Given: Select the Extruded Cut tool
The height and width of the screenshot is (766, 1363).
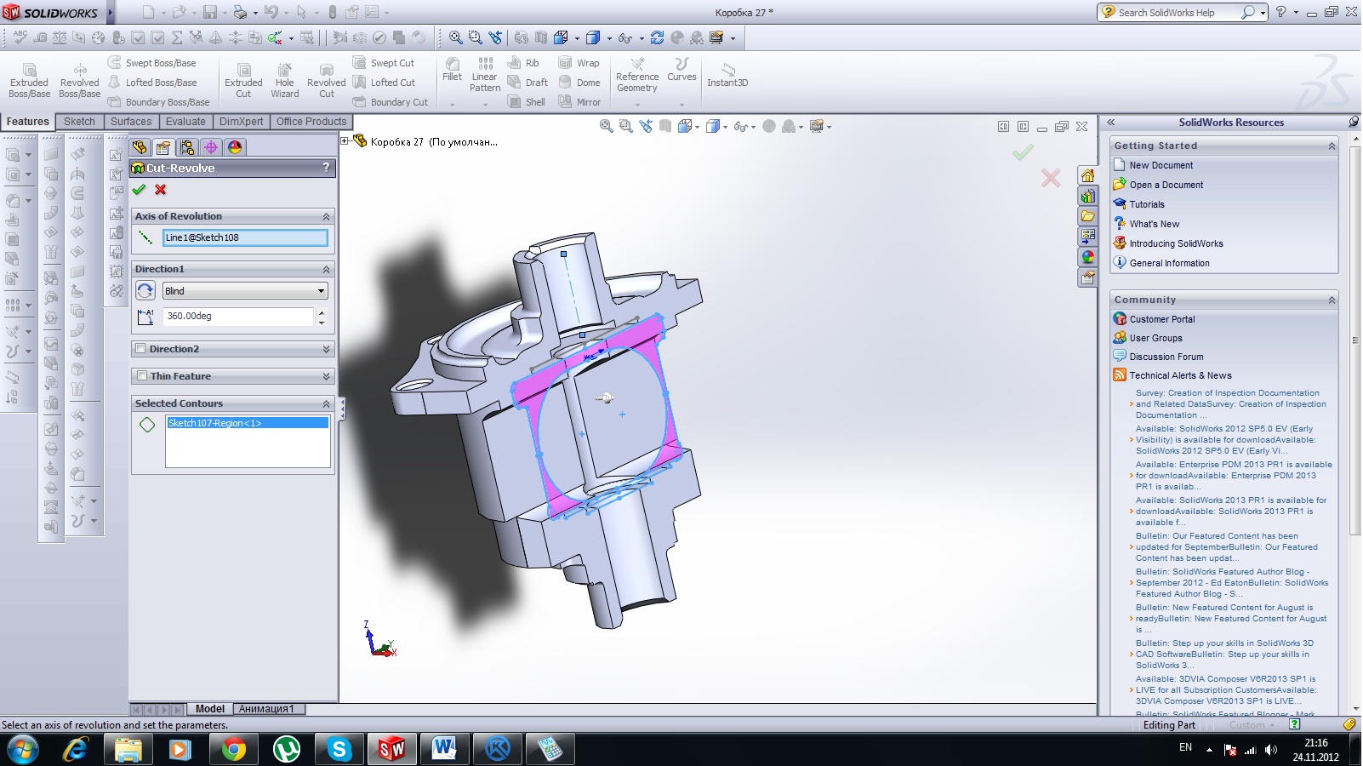Looking at the screenshot, I should [243, 81].
